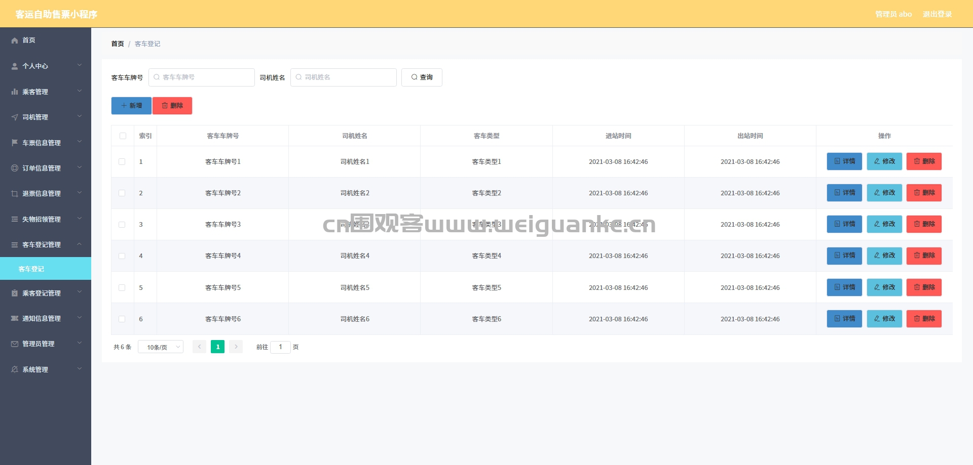Open the 首页 sidebar menu item
This screenshot has height=465, width=973.
(46, 40)
